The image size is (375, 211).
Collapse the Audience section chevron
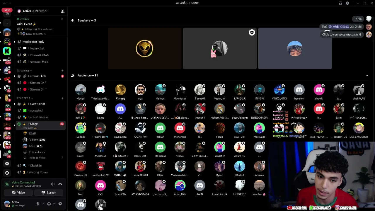point(367,76)
